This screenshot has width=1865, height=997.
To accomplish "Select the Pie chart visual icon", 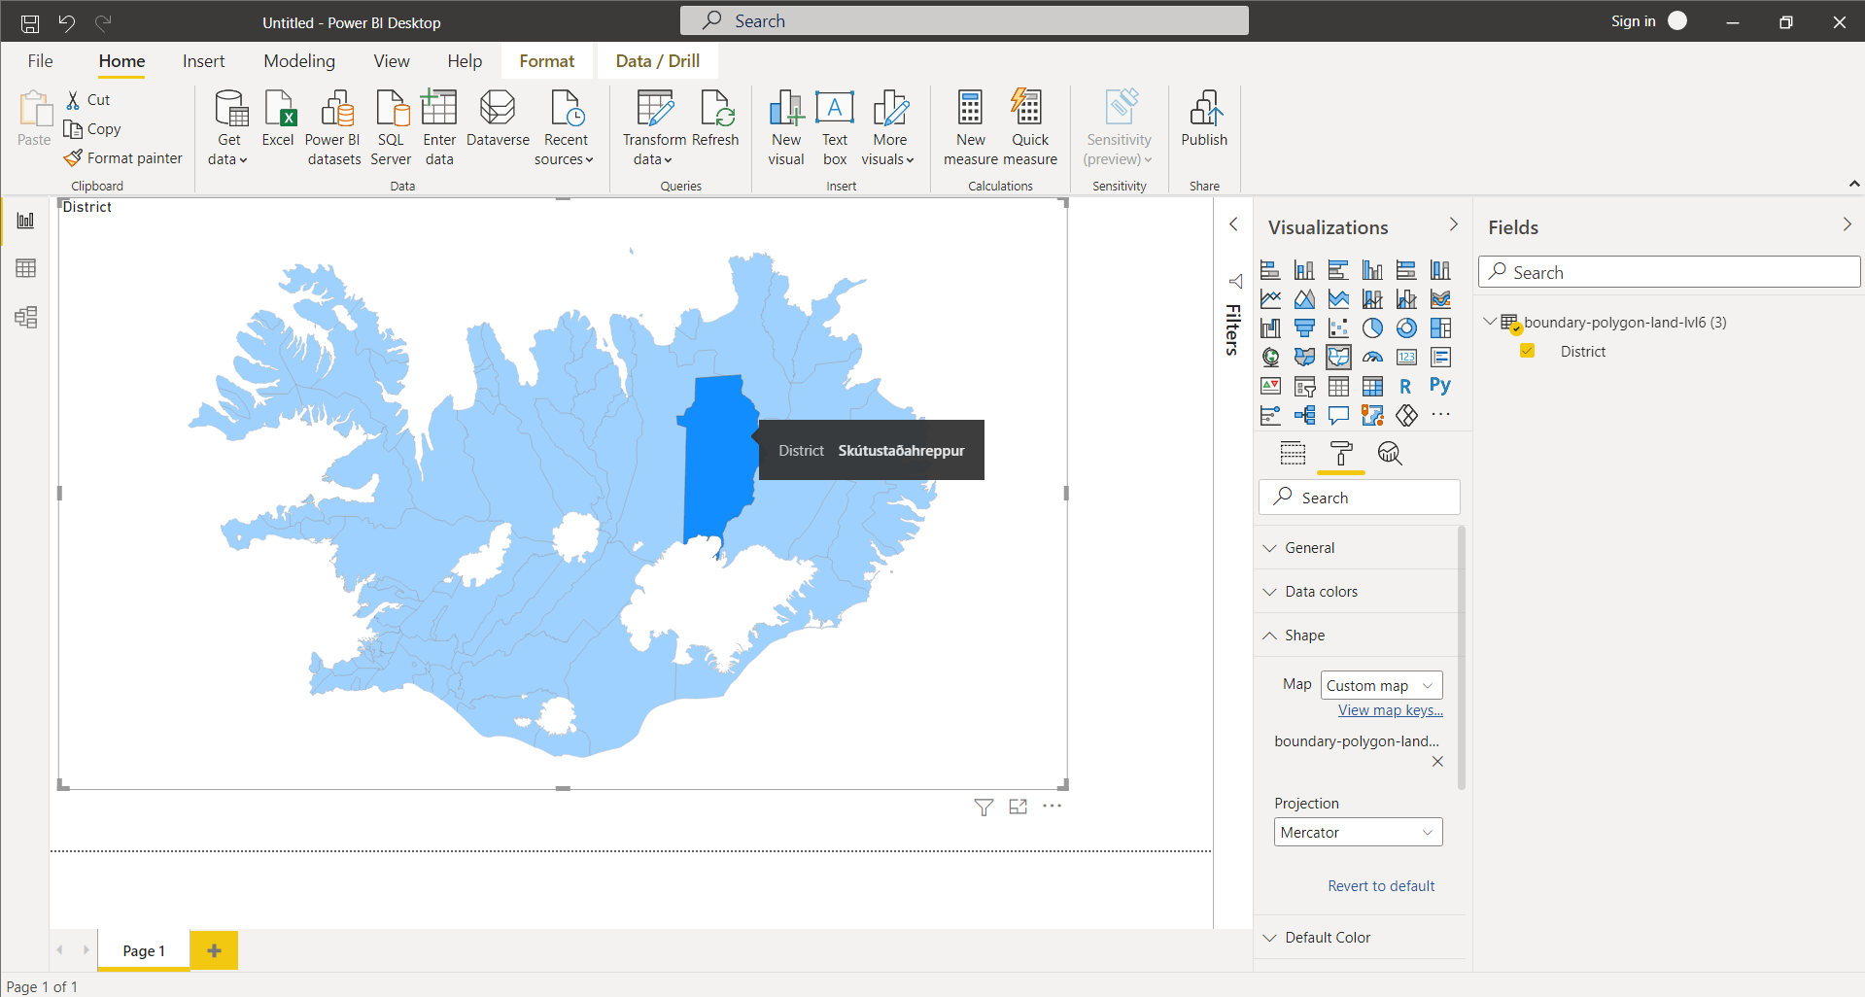I will click(1372, 327).
